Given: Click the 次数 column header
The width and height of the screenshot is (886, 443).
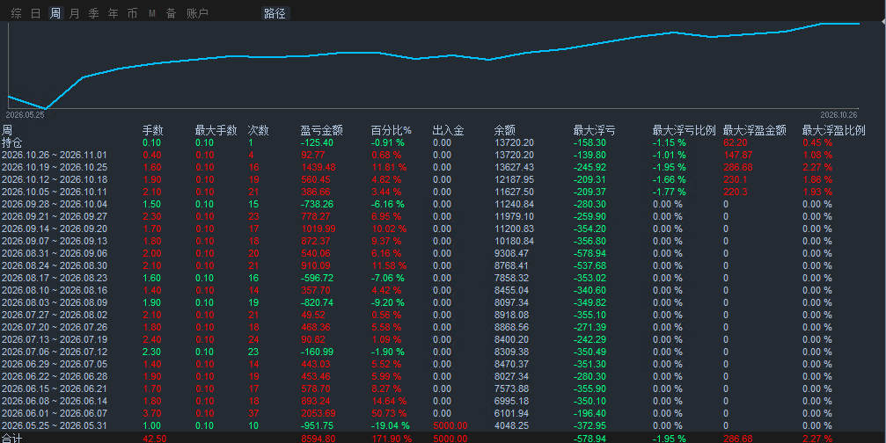Looking at the screenshot, I should tap(258, 130).
